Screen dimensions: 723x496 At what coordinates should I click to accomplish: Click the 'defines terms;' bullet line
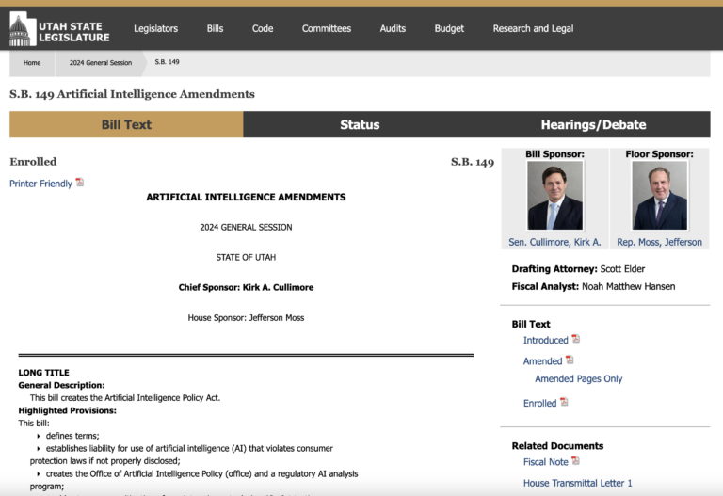(72, 436)
